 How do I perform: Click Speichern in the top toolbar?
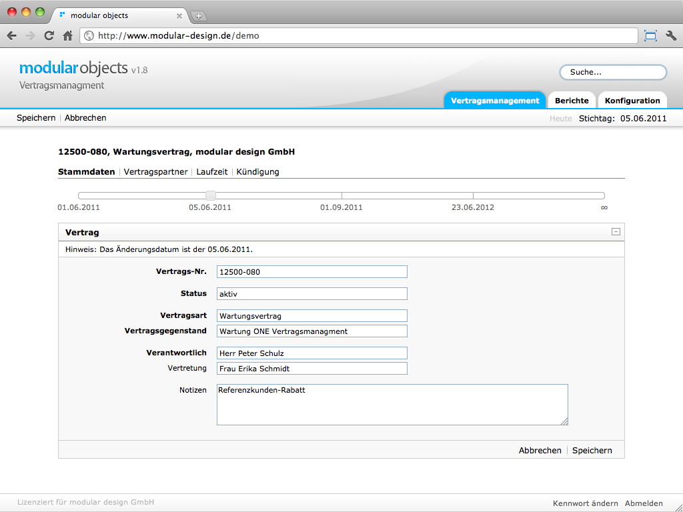click(36, 117)
